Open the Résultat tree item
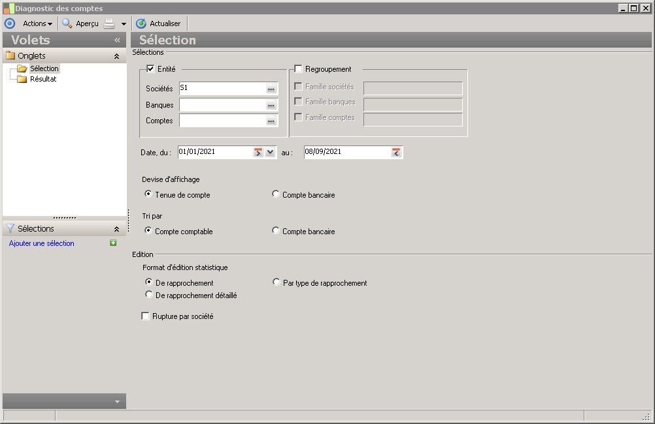This screenshot has height=424, width=655. [x=43, y=79]
